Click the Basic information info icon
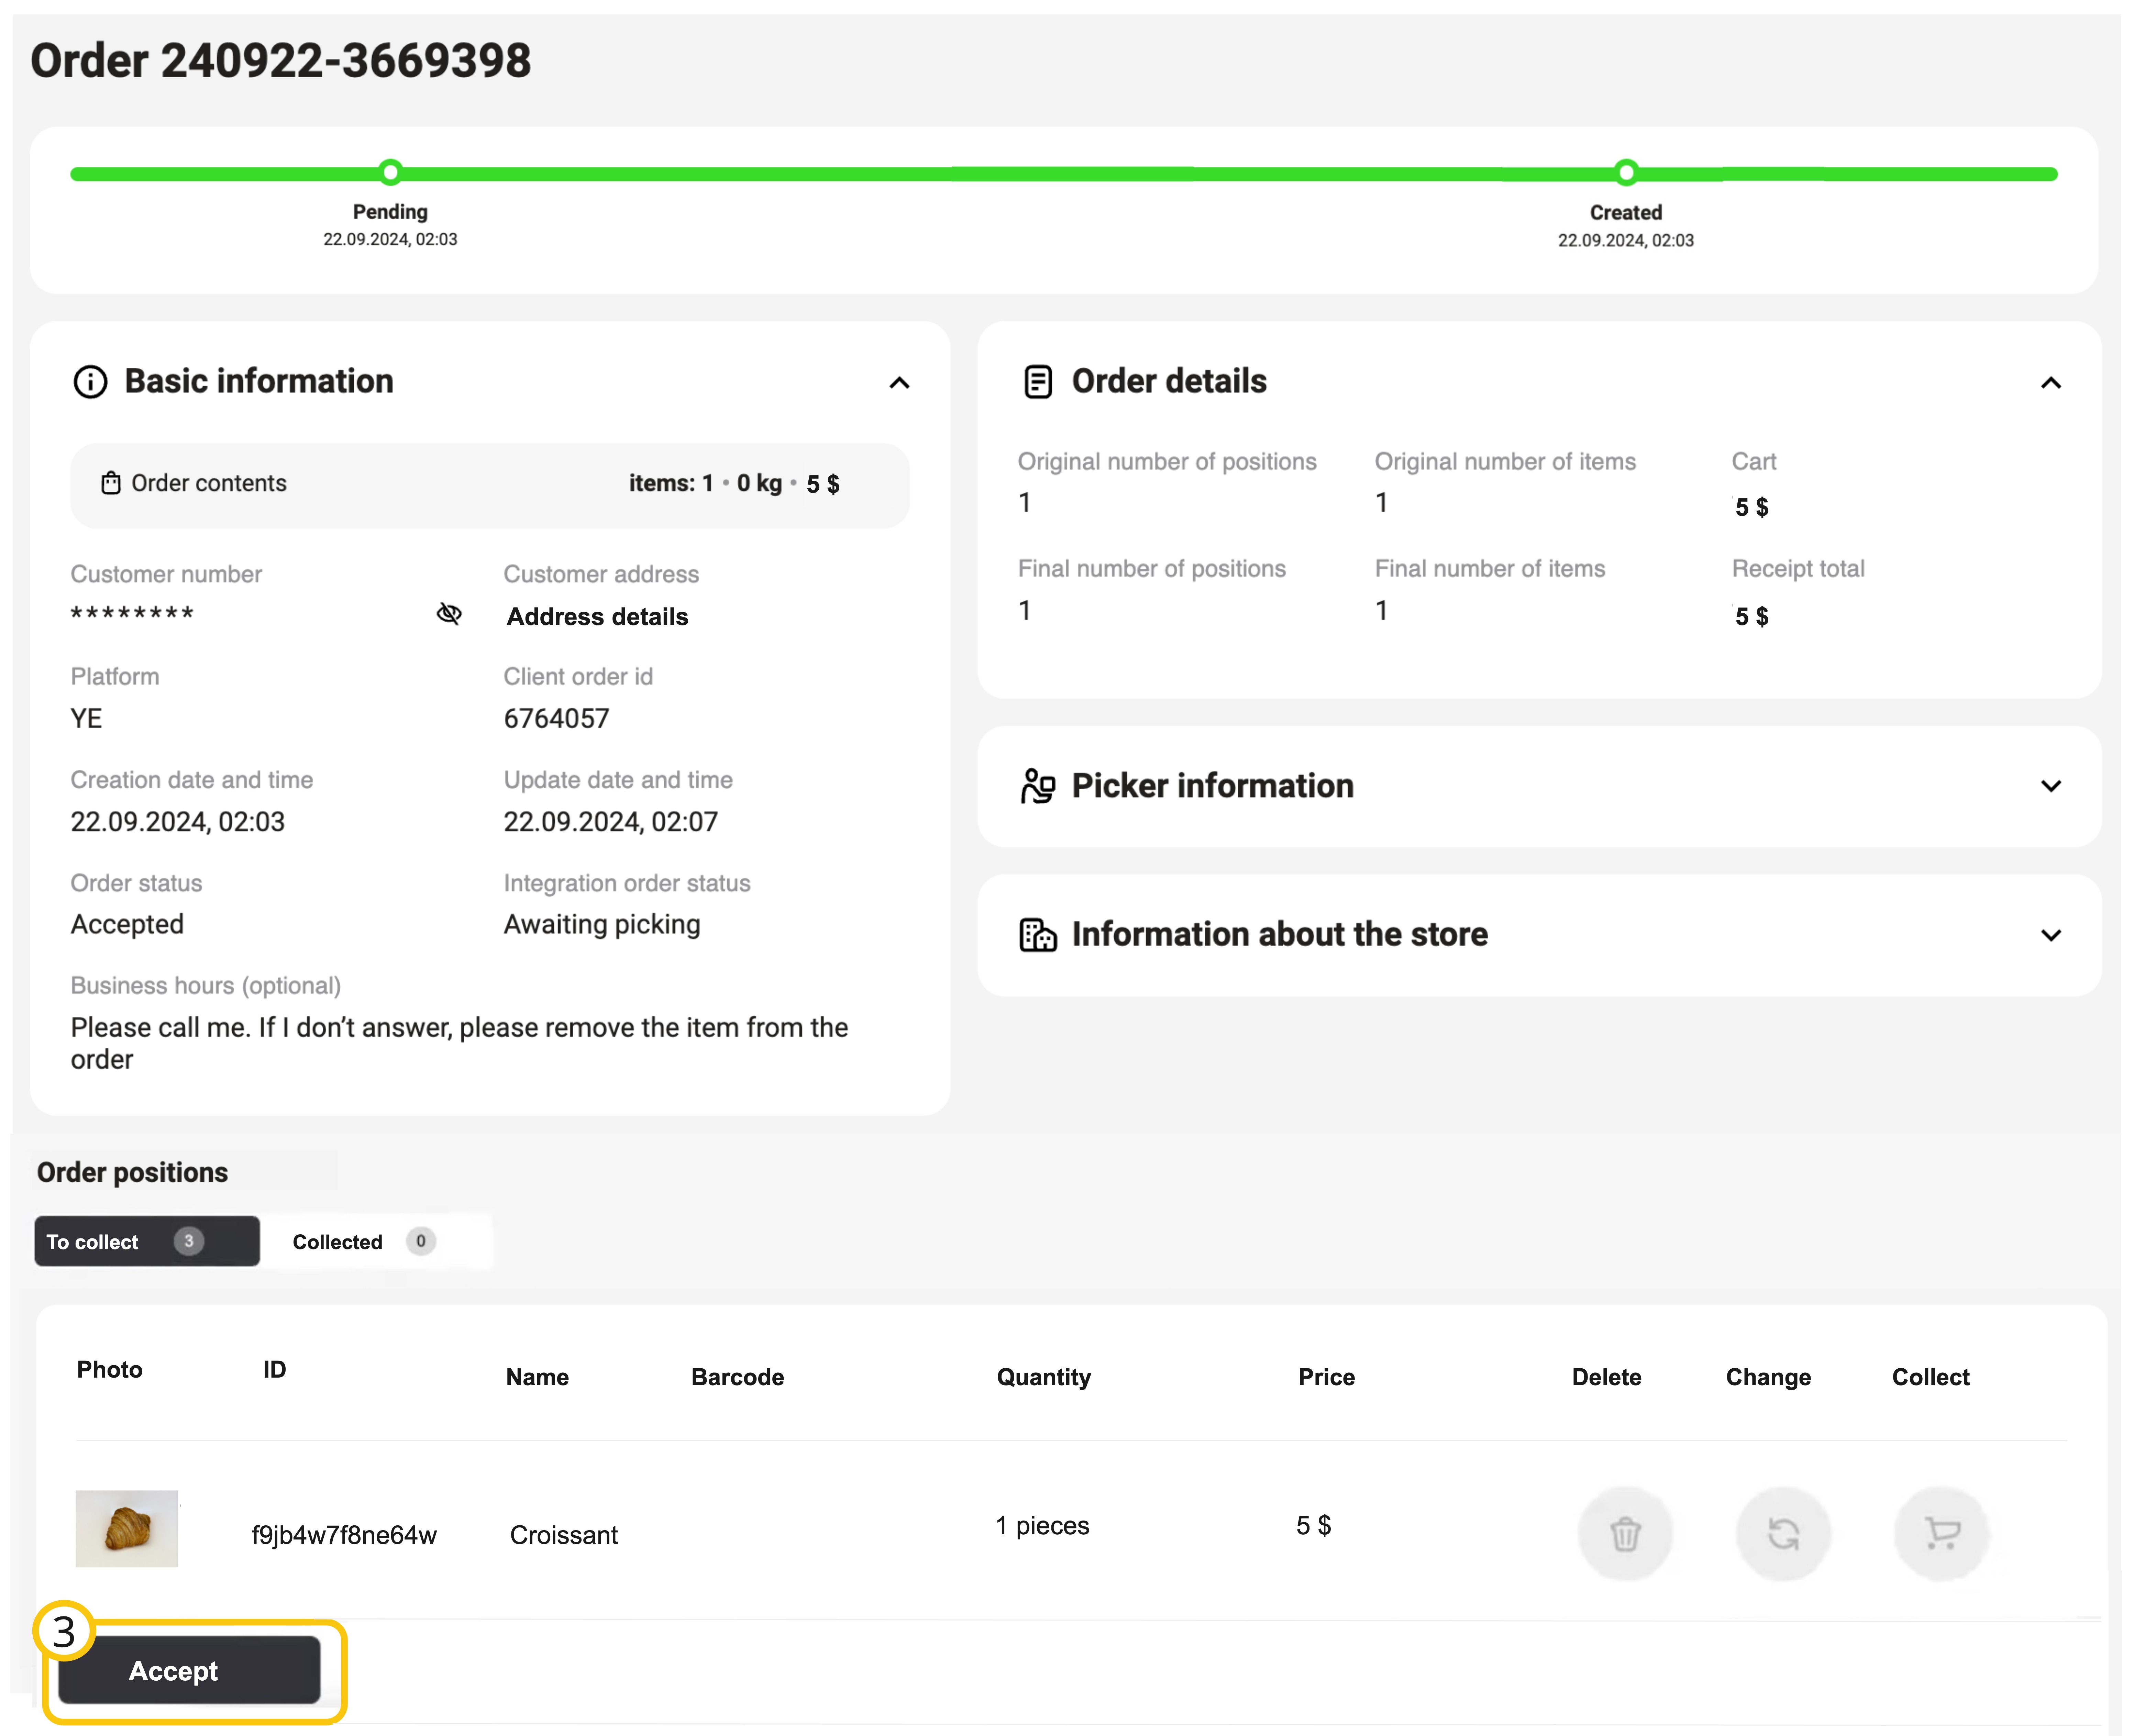The width and height of the screenshot is (2133, 1736). tap(90, 382)
